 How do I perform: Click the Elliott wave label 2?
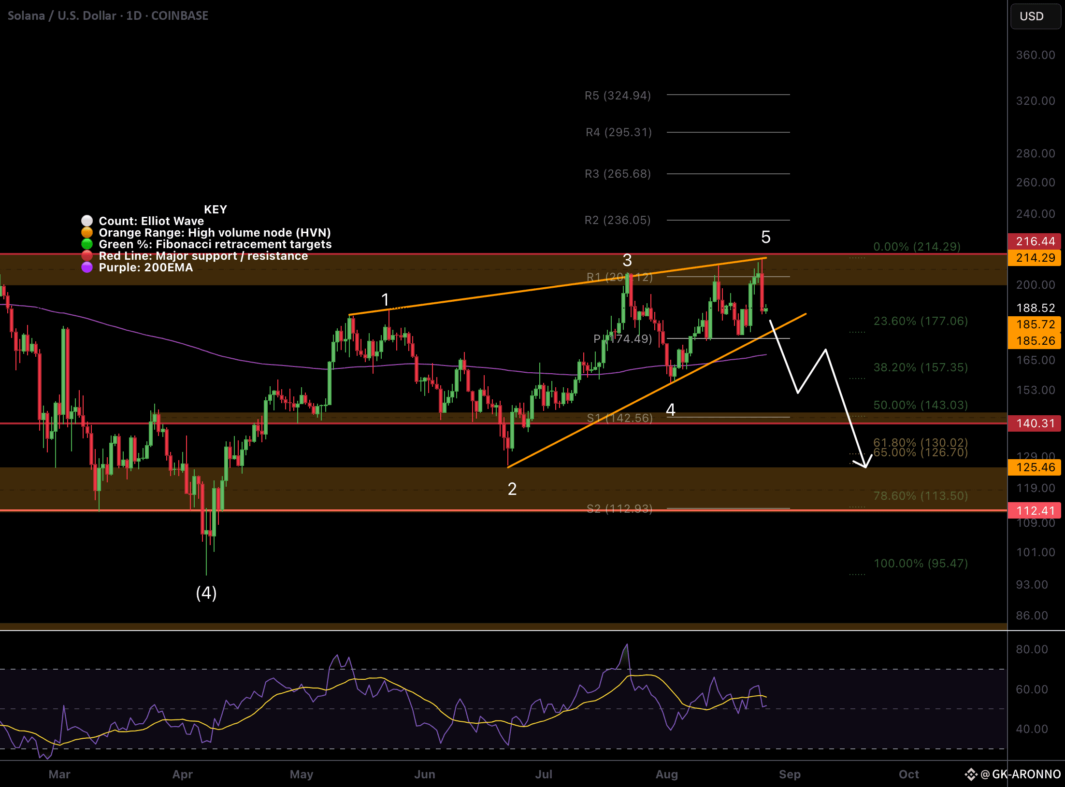[x=512, y=489]
